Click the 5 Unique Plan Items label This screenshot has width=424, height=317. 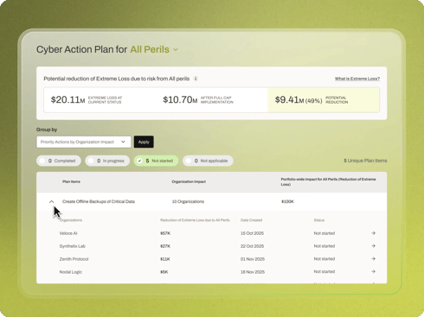click(365, 161)
